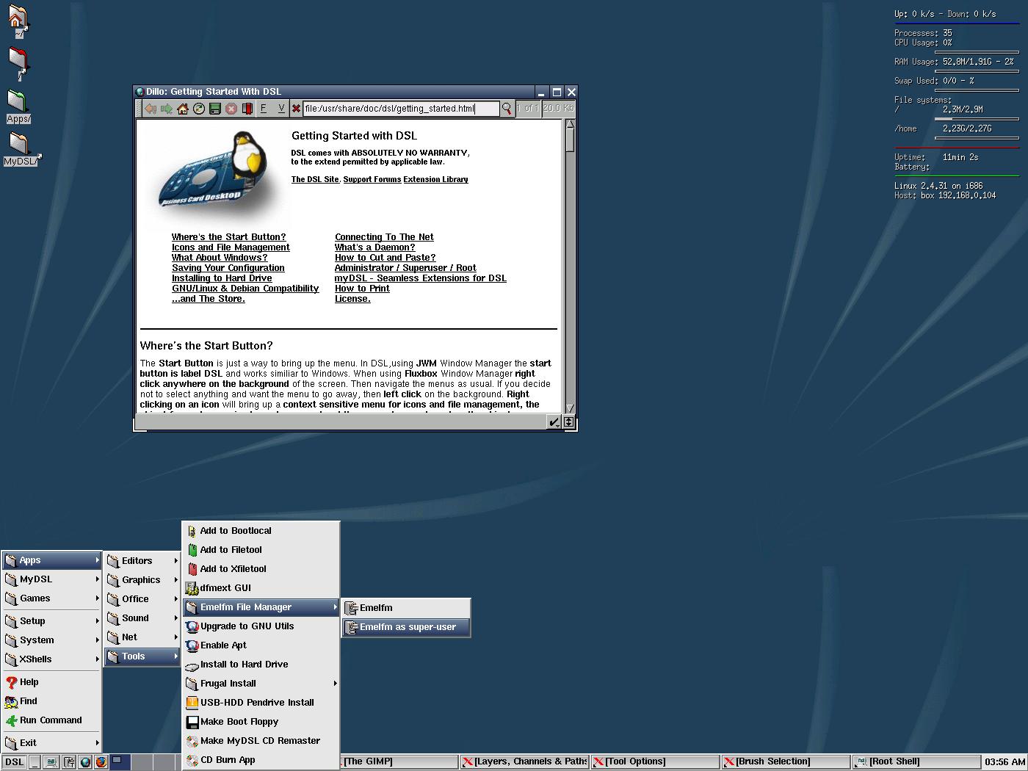Image resolution: width=1028 pixels, height=771 pixels.
Task: Follow 'Where's the Start Button?' link
Action: click(x=228, y=237)
